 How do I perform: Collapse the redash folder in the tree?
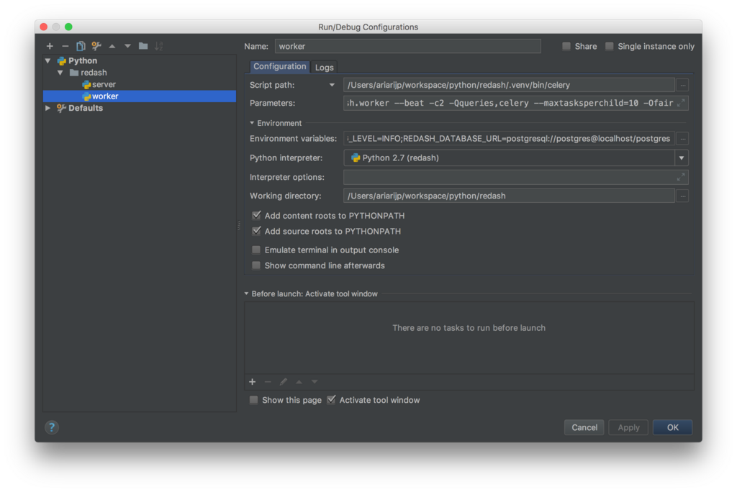pyautogui.click(x=61, y=72)
